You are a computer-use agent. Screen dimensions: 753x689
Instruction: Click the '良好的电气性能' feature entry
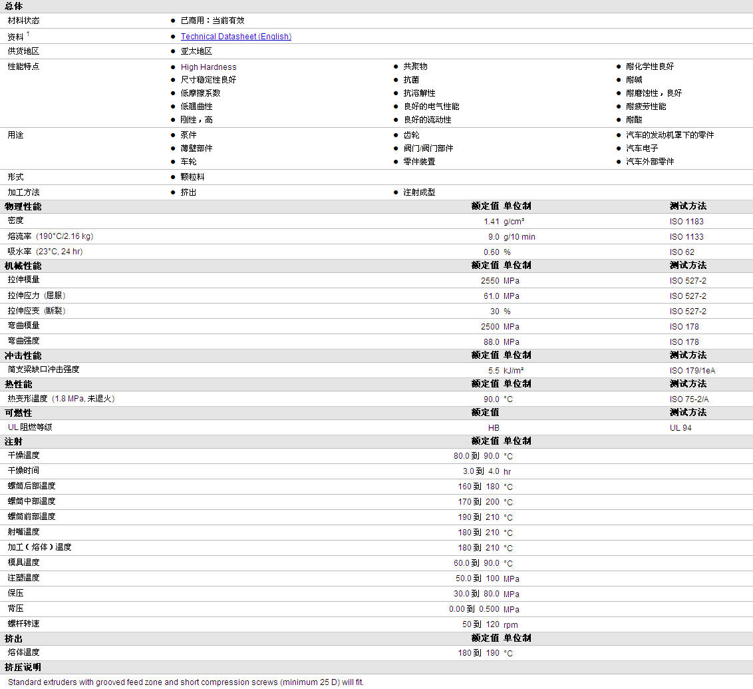coord(431,107)
